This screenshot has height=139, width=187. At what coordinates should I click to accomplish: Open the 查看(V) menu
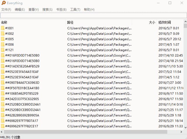point(34,9)
